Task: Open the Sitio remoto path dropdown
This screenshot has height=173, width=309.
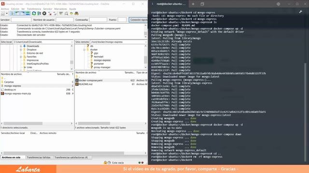Action: [146, 42]
